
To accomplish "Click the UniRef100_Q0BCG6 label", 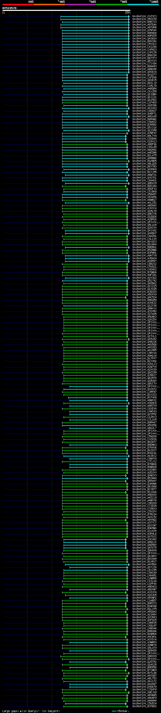I will point(144,342).
